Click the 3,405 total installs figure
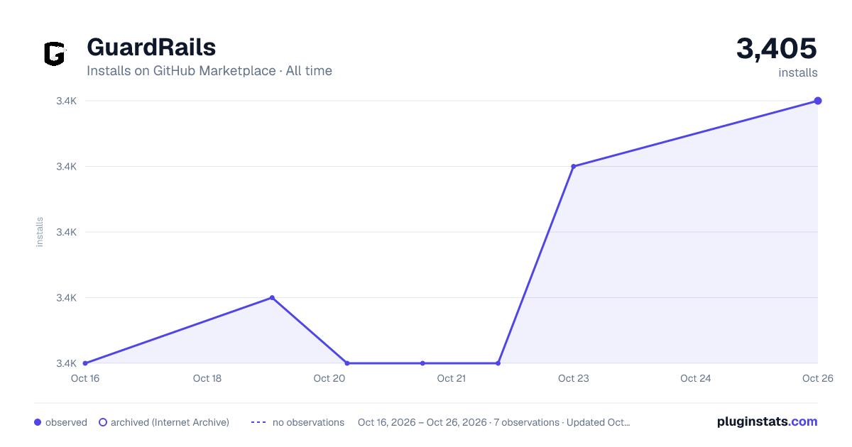Screen dimensions: 852x447 coord(777,48)
